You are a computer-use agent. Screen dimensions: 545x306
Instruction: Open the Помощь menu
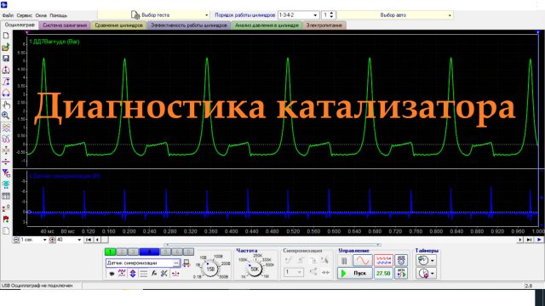coord(58,15)
